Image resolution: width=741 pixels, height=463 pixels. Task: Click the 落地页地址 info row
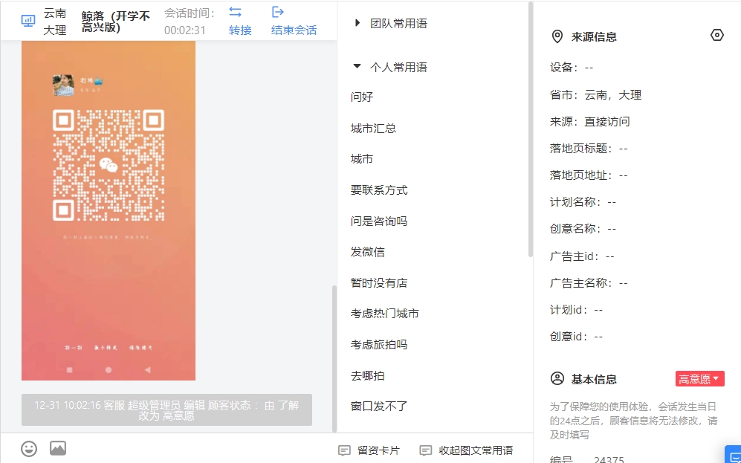click(589, 175)
